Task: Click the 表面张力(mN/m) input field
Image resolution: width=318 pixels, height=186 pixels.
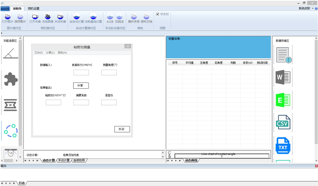Action: [x=81, y=73]
